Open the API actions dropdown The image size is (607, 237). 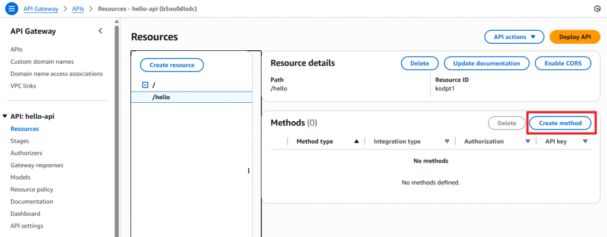click(x=514, y=37)
